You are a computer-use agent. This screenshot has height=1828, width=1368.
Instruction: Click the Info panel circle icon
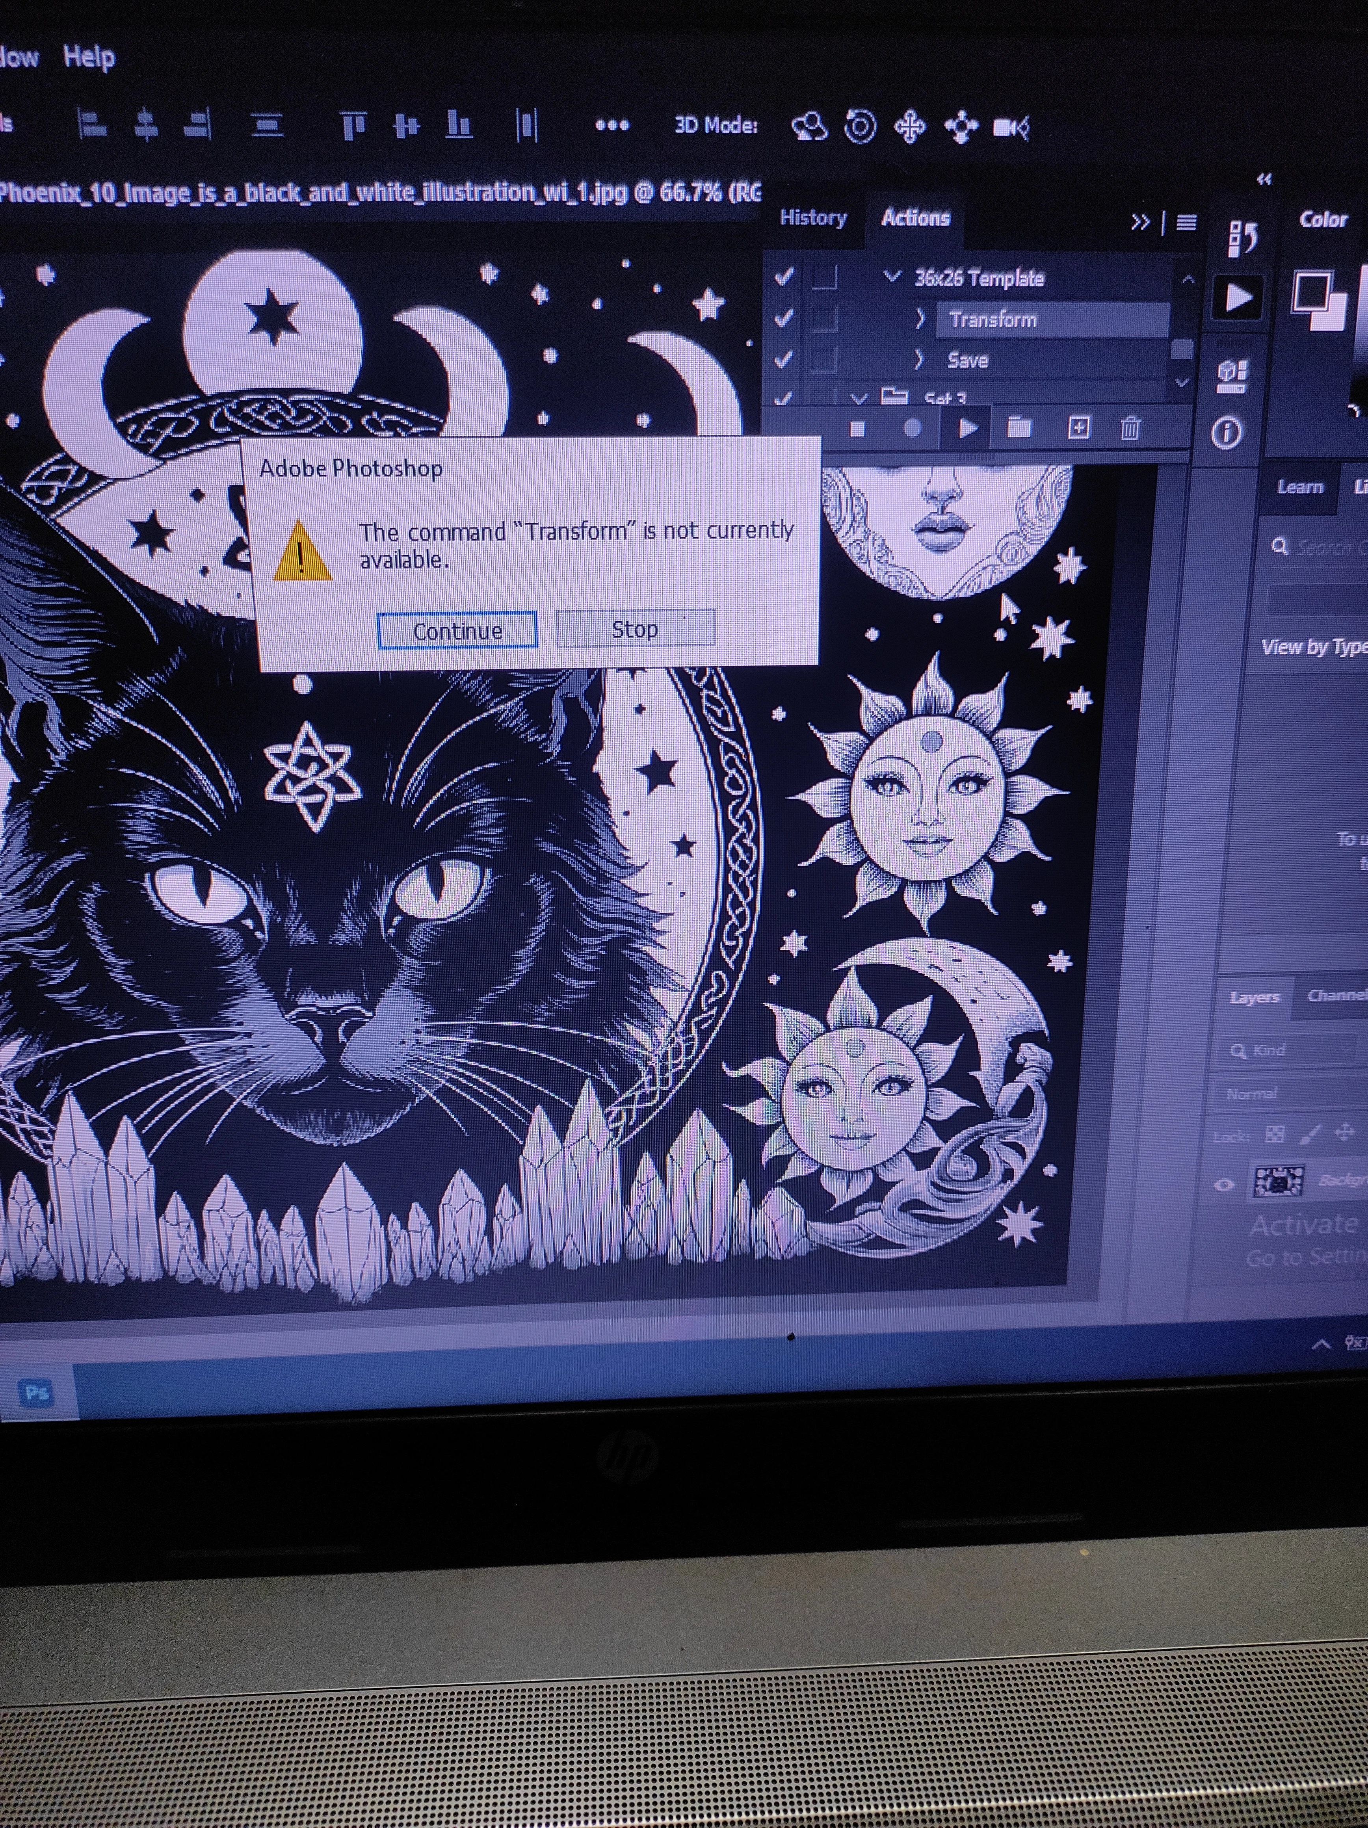[1227, 432]
